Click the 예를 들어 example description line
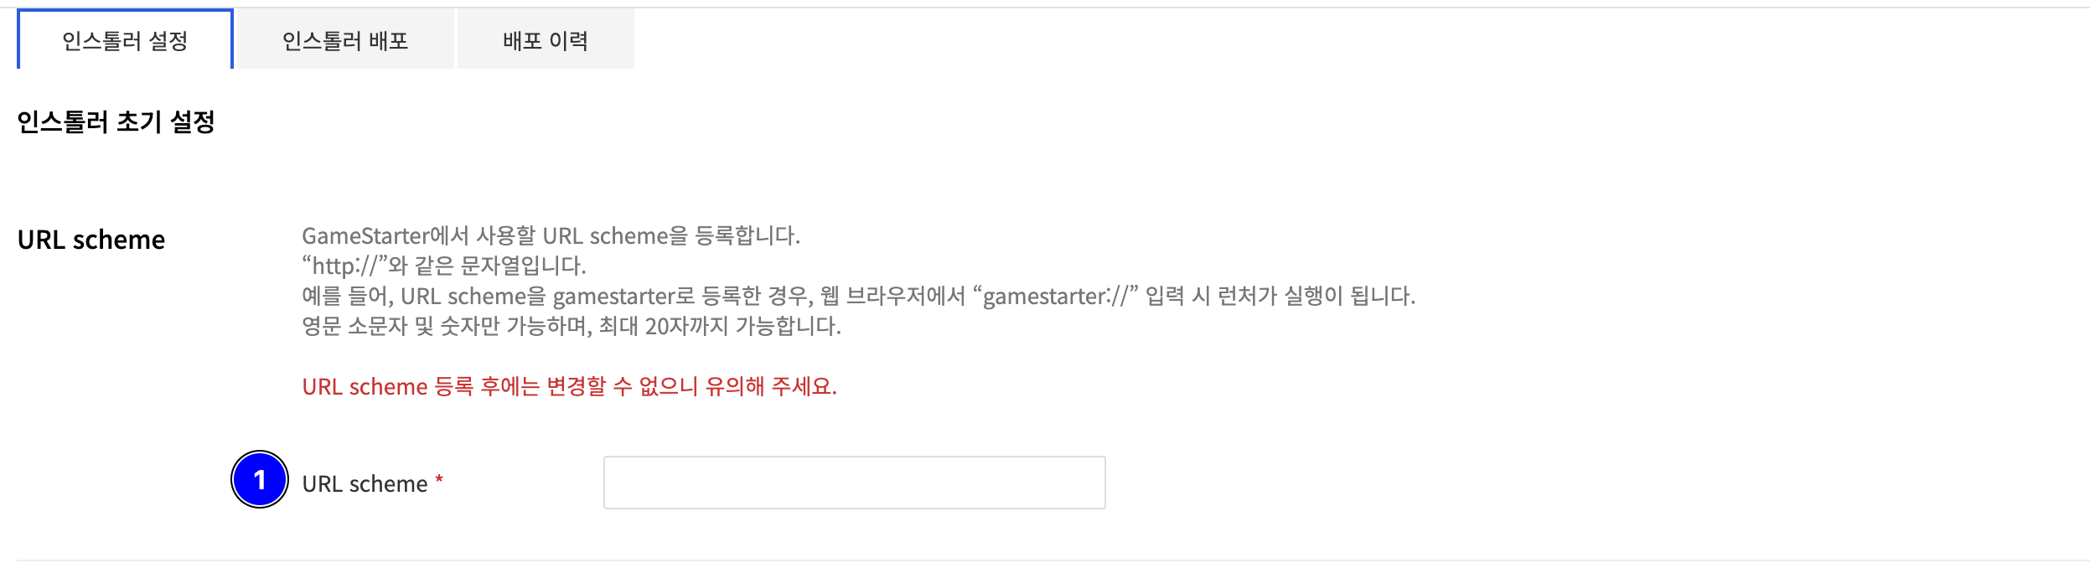This screenshot has height=563, width=2090. [x=858, y=297]
